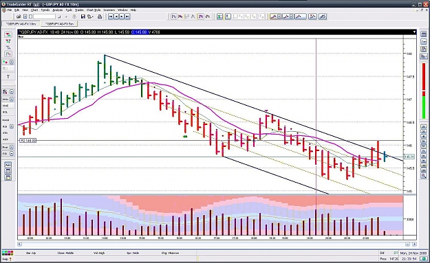430x263 pixels.
Task: Click the save (floppy disk) icon
Action: 83,16
